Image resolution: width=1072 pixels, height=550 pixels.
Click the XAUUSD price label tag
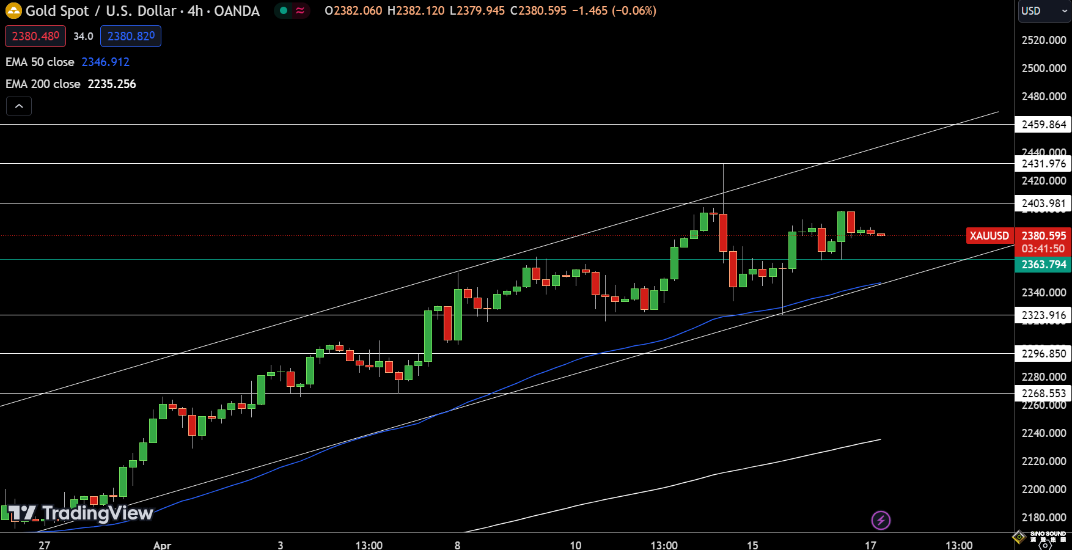tap(989, 236)
